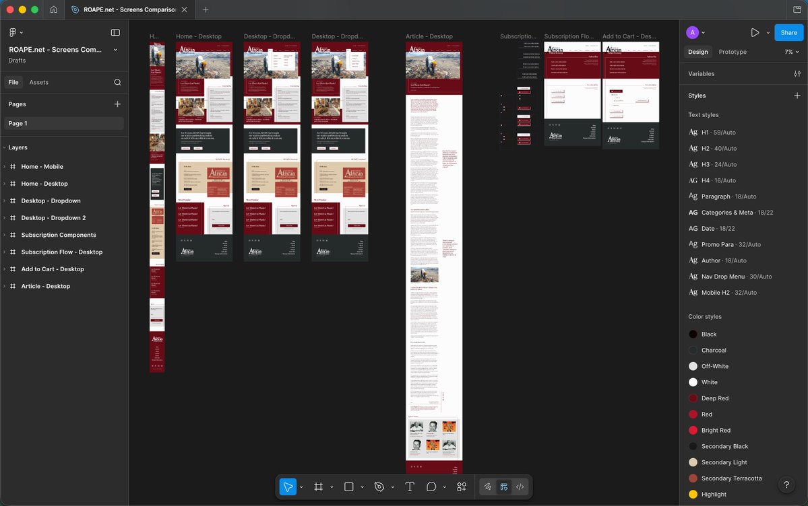Select the Move tool in the toolbar
This screenshot has height=506, width=808.
(288, 486)
